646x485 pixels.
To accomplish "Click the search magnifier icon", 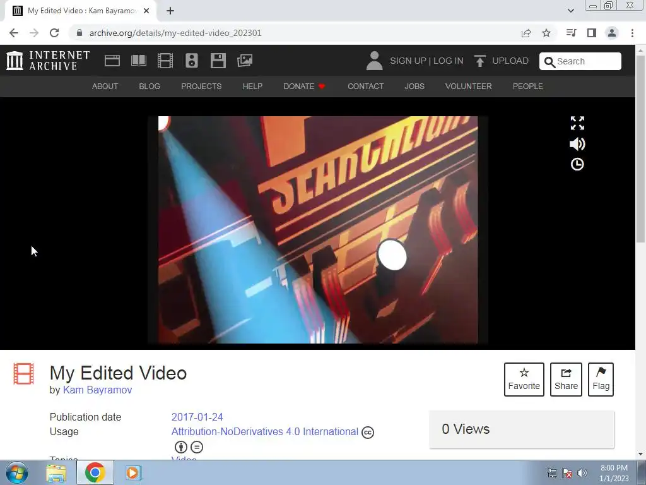I will [549, 62].
